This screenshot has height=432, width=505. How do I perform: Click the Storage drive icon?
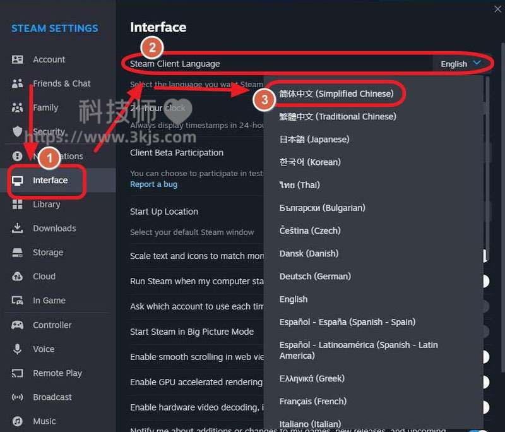[18, 252]
